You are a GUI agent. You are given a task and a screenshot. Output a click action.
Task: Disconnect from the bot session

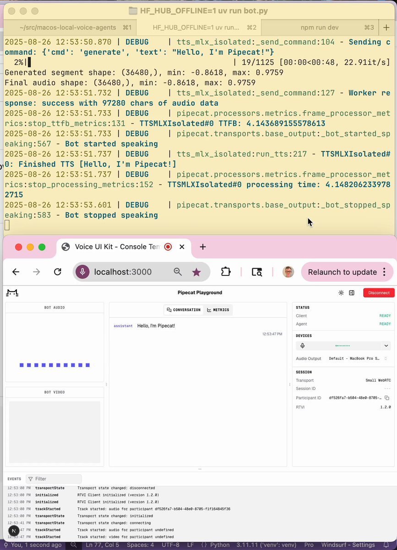pos(379,292)
